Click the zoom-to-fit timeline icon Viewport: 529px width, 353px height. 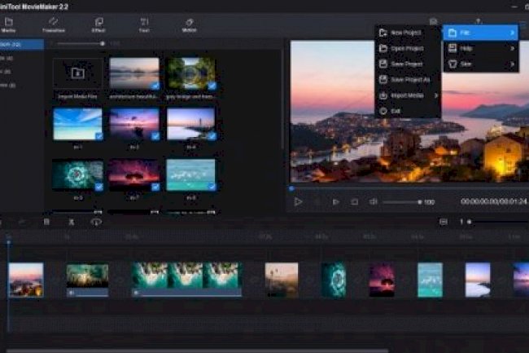coord(444,222)
